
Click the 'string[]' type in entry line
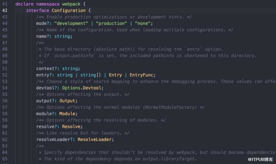pos(91,75)
